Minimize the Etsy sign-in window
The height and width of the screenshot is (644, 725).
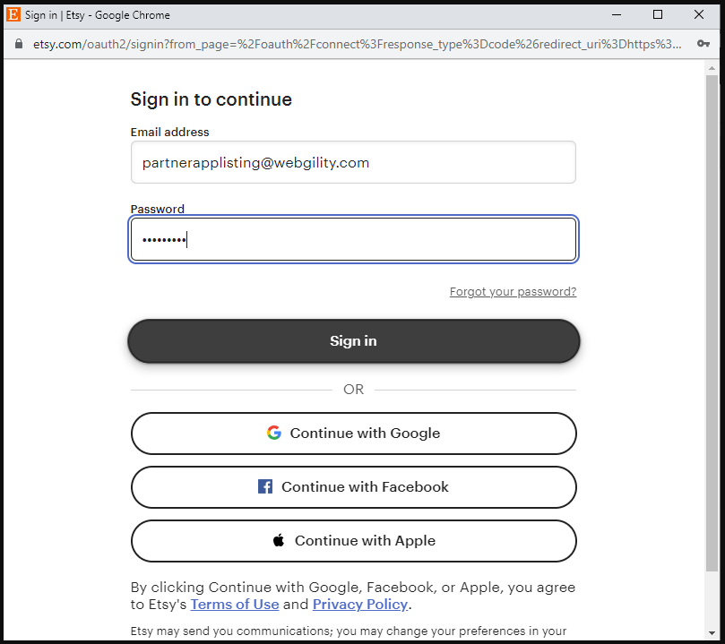[617, 15]
